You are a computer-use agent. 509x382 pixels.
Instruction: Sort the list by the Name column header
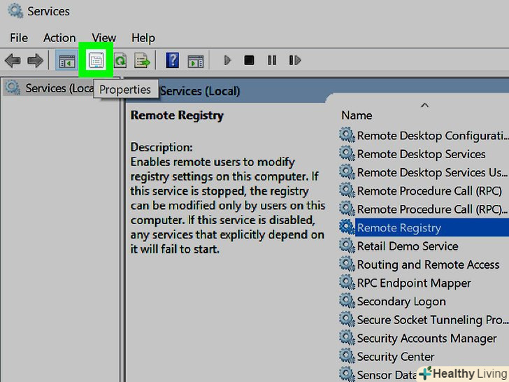coord(357,115)
